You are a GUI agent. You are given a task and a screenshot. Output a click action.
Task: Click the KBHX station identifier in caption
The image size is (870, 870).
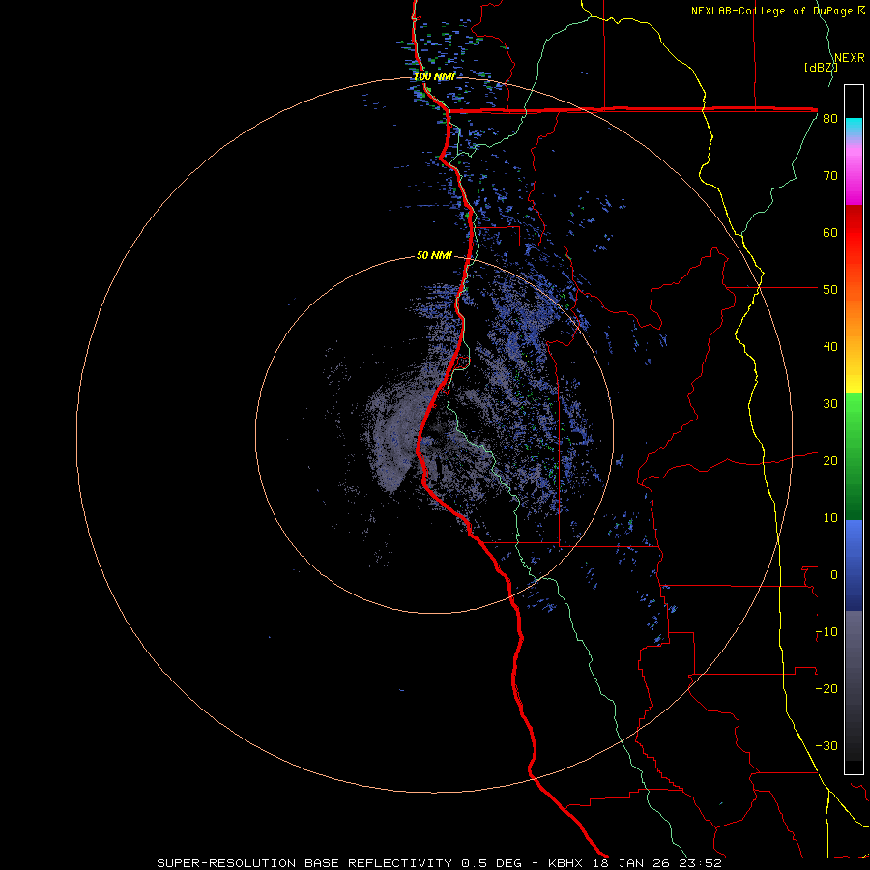[x=567, y=863]
